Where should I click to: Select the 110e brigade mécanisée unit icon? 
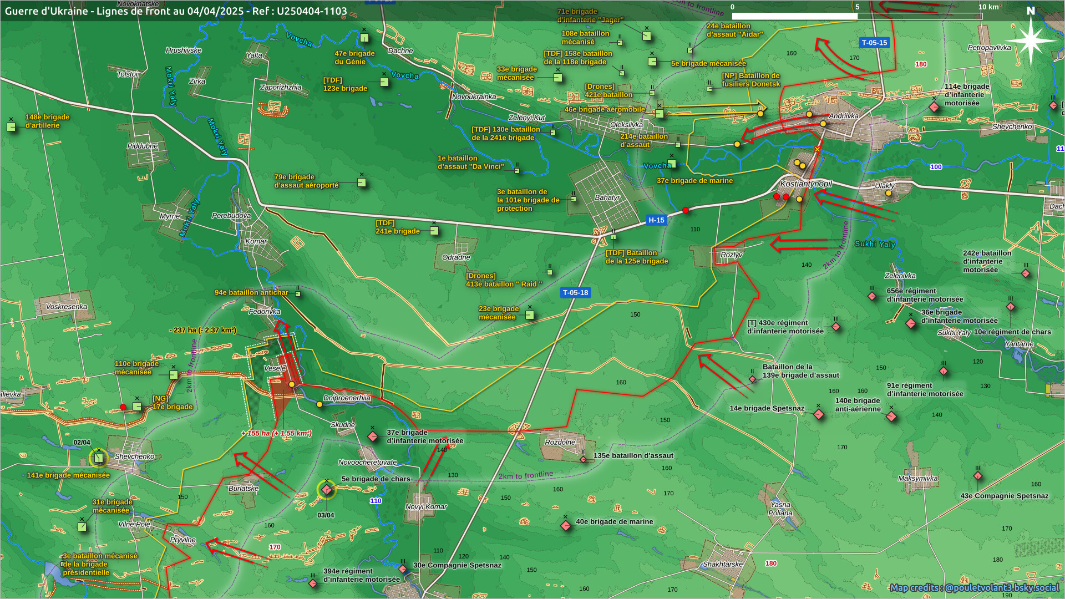174,375
